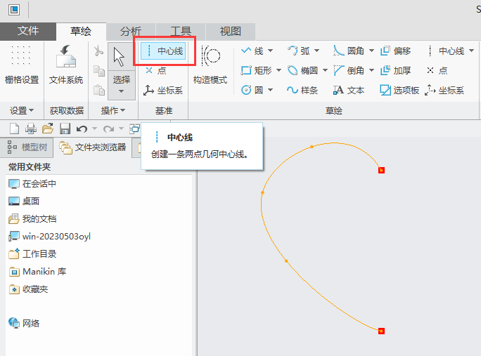Click the New file icon
The width and height of the screenshot is (481, 356).
point(15,128)
